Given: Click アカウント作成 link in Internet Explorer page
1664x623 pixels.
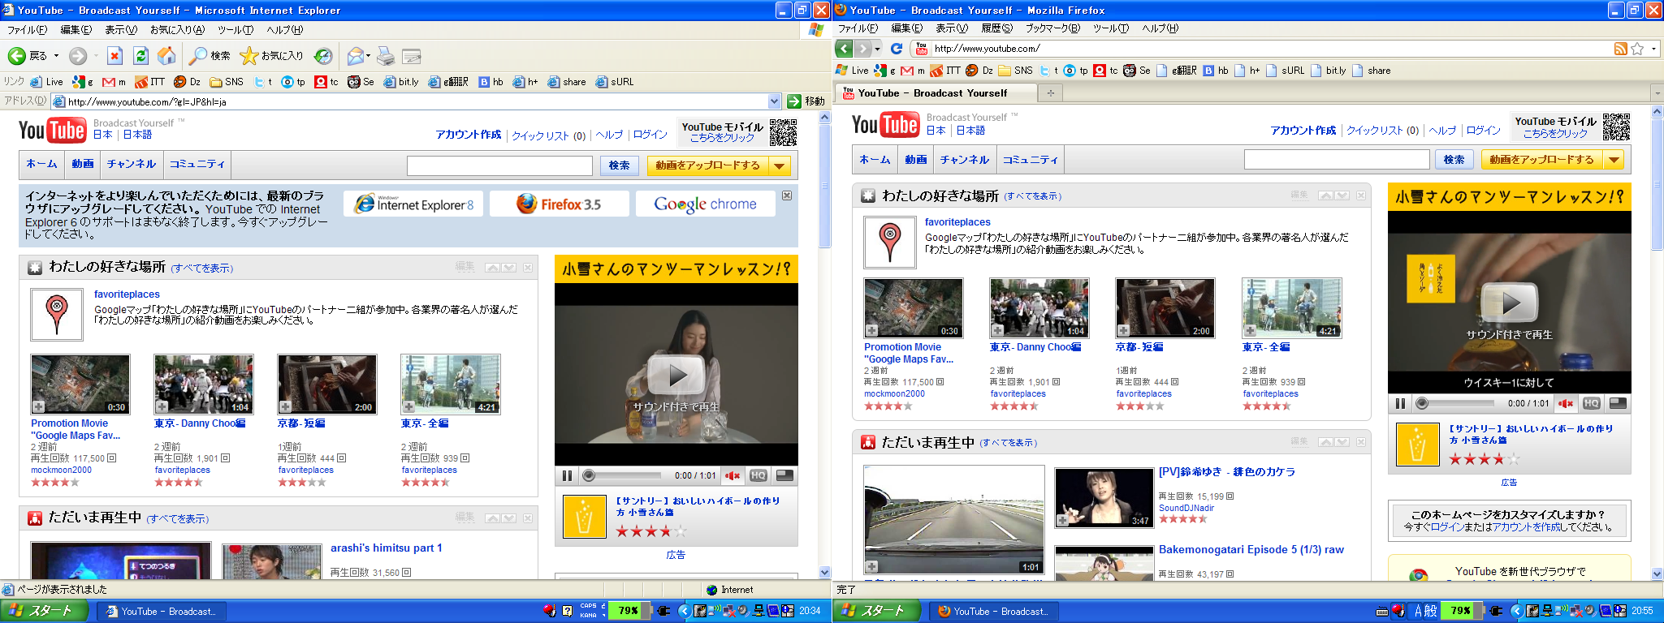Looking at the screenshot, I should point(469,135).
